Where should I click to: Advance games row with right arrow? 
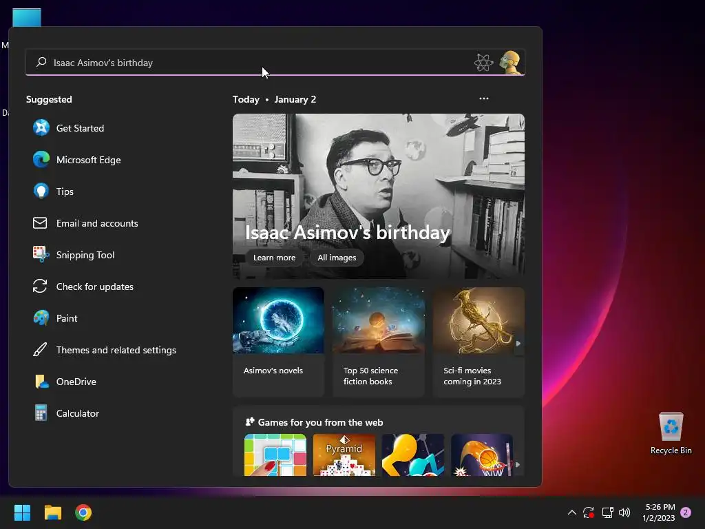(518, 464)
